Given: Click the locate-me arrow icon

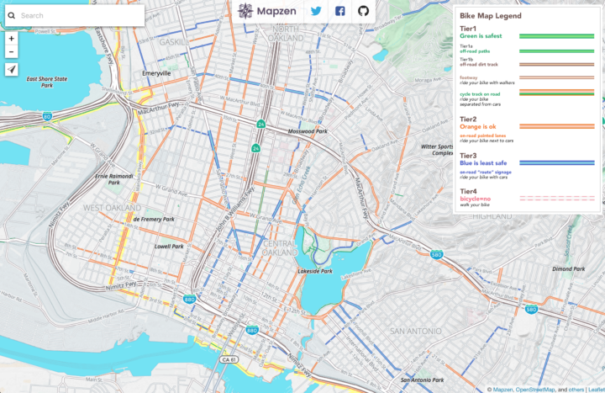Looking at the screenshot, I should point(11,70).
